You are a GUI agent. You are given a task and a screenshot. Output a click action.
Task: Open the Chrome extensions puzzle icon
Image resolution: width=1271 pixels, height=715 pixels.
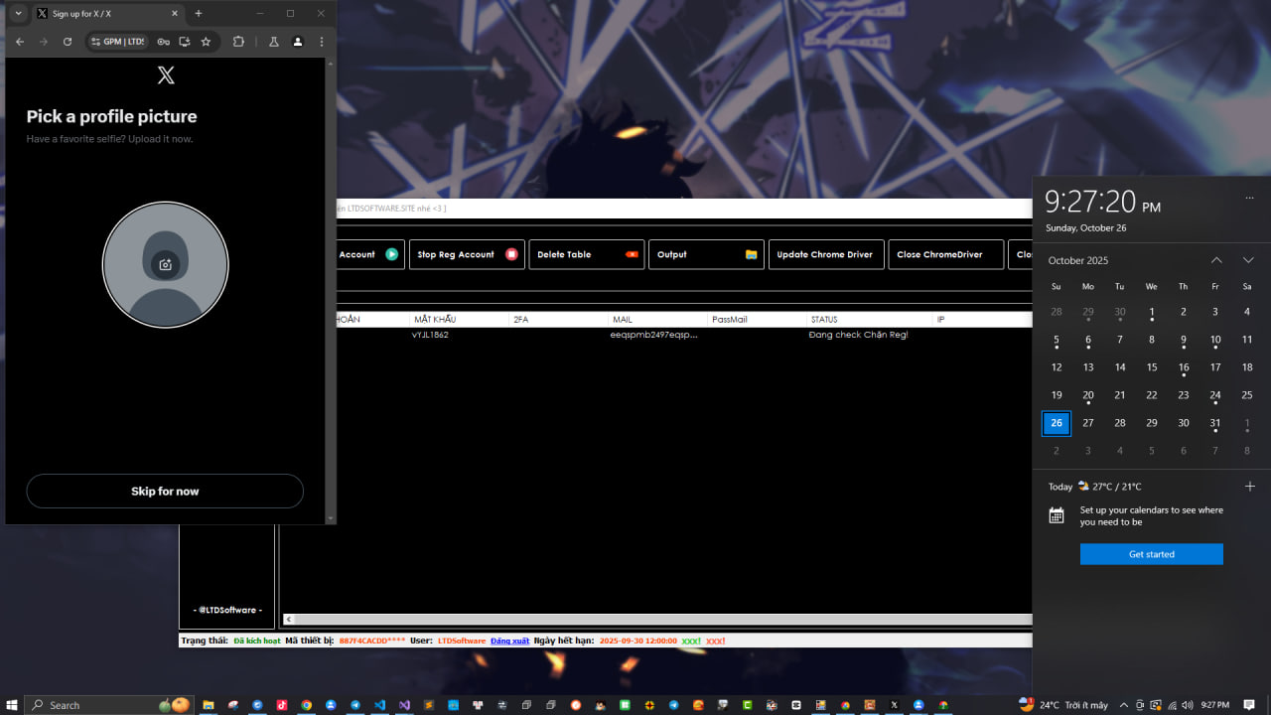[x=238, y=42]
